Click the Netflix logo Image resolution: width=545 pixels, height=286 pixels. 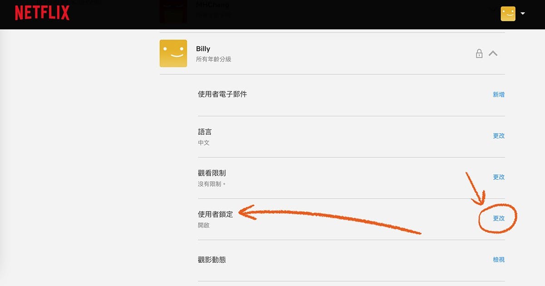(x=42, y=13)
